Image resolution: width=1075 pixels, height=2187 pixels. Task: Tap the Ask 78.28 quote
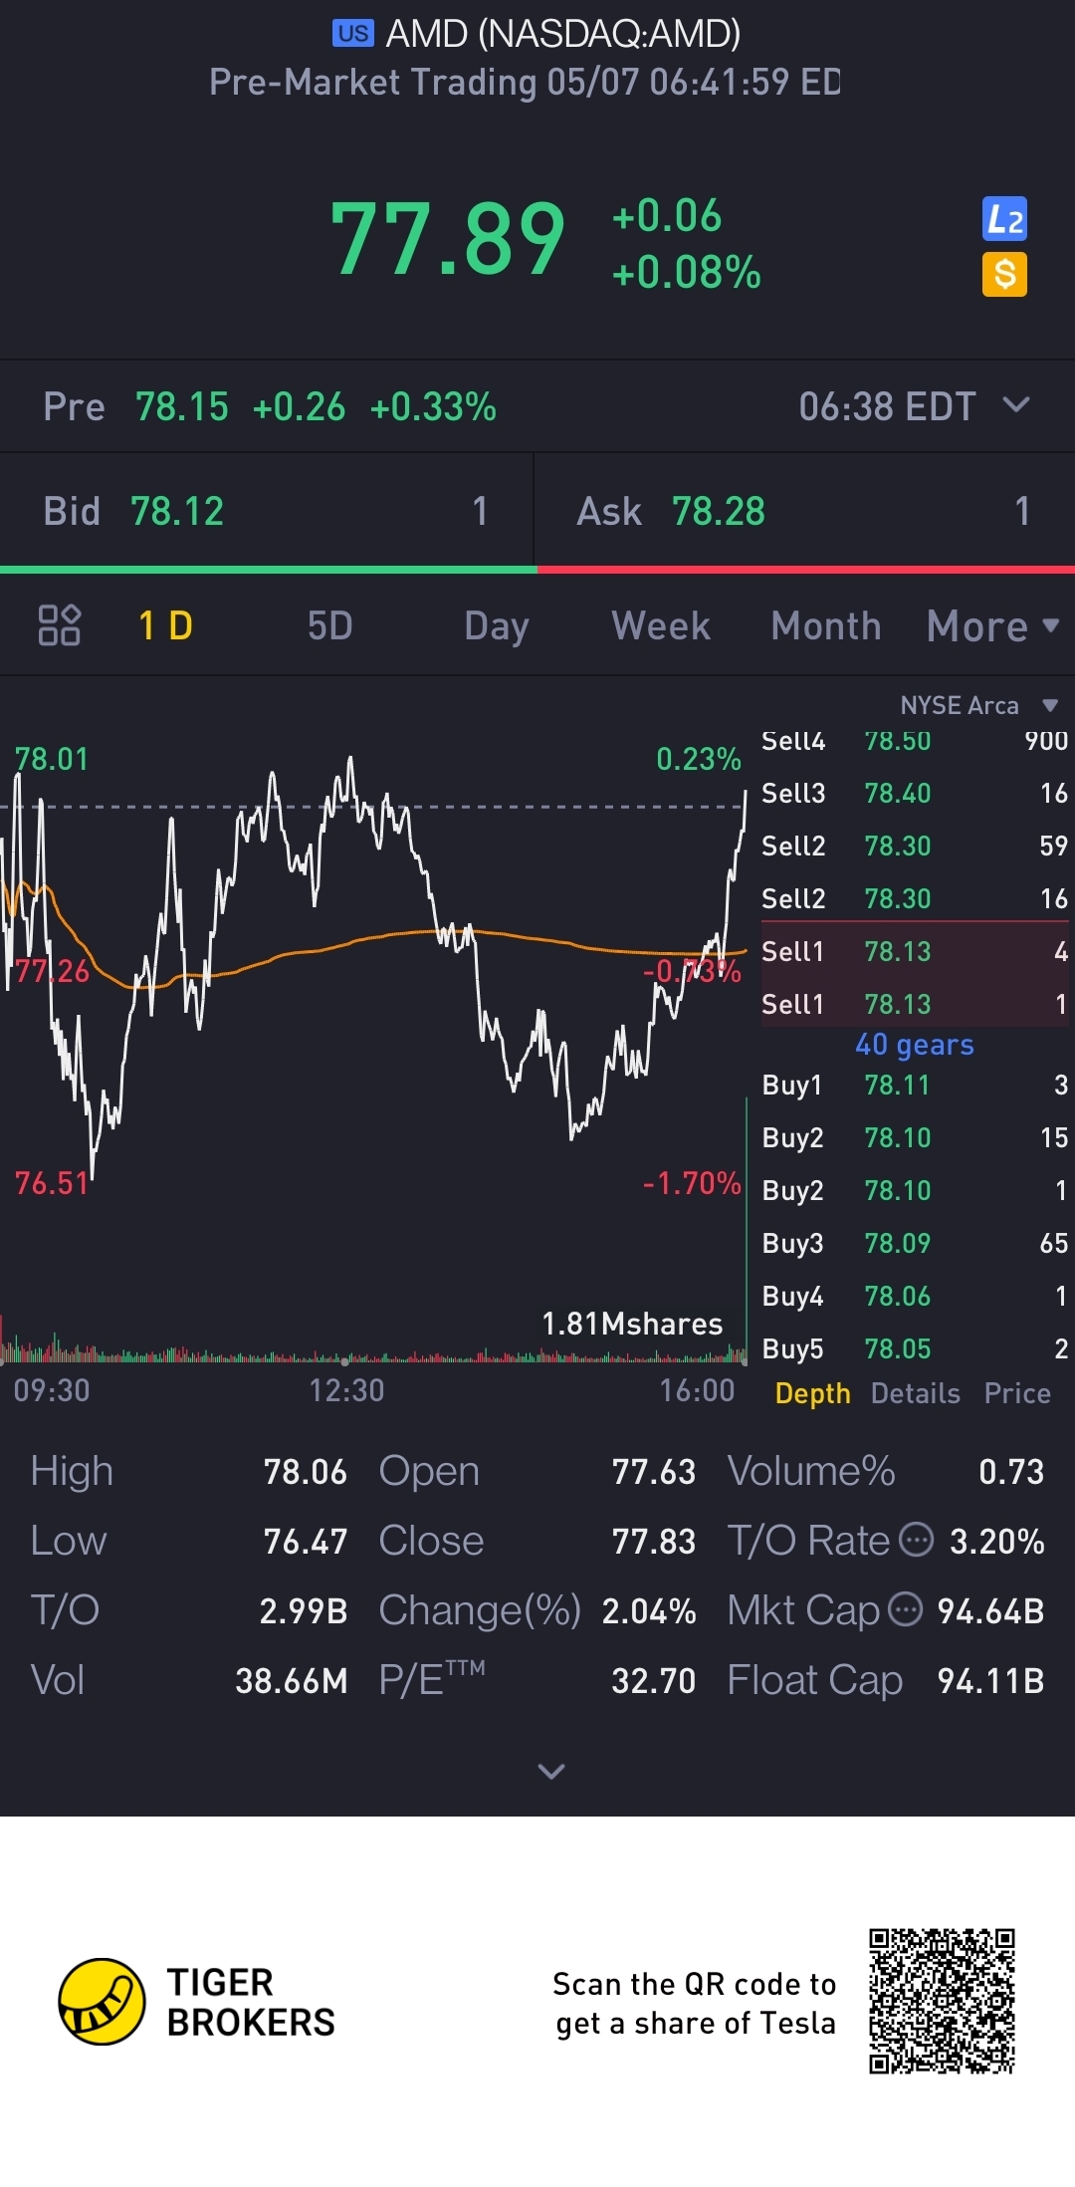pos(804,511)
